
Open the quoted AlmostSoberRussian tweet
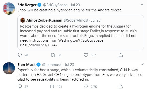[x=81, y=32]
